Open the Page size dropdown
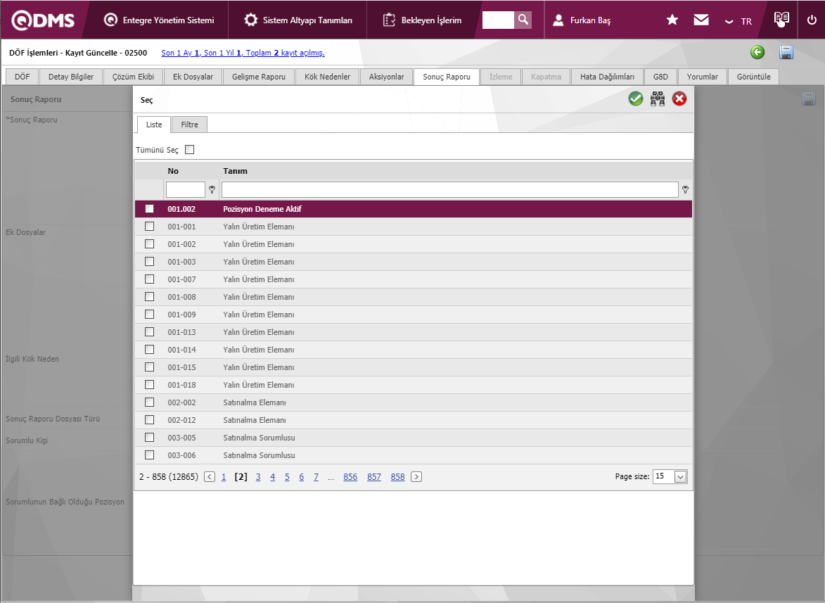Image resolution: width=825 pixels, height=603 pixels. tap(680, 476)
